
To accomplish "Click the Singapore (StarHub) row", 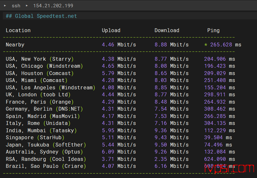I will [35, 138].
